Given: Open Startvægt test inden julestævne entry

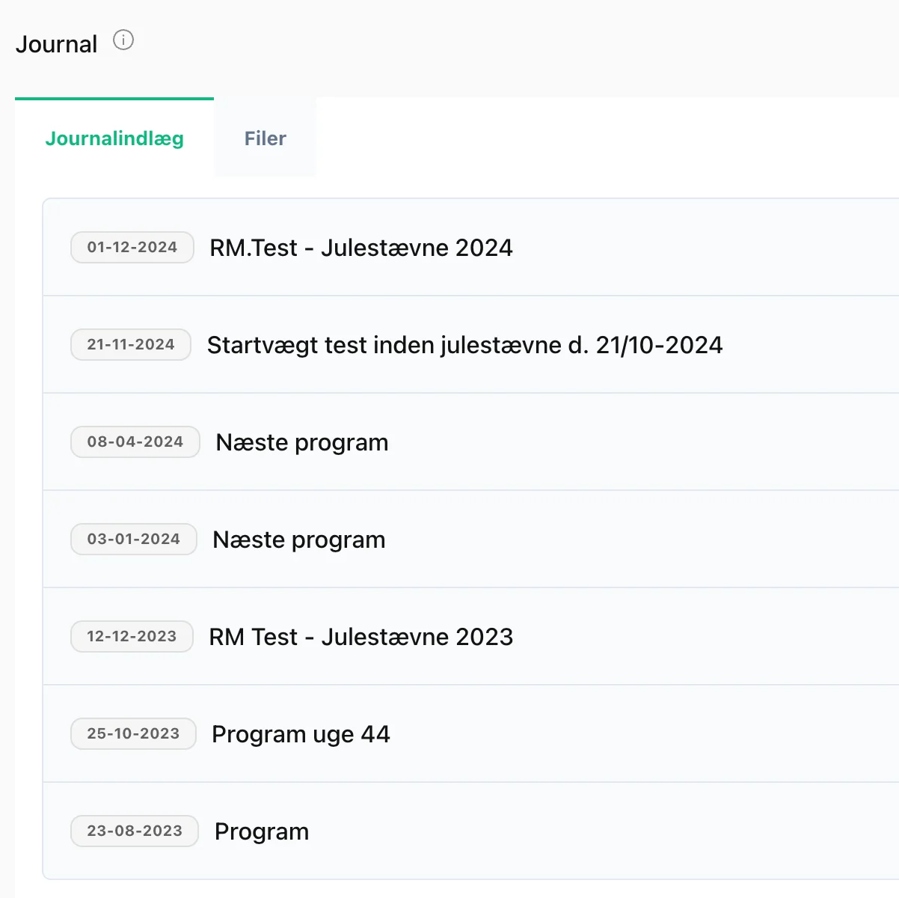Looking at the screenshot, I should tap(471, 345).
